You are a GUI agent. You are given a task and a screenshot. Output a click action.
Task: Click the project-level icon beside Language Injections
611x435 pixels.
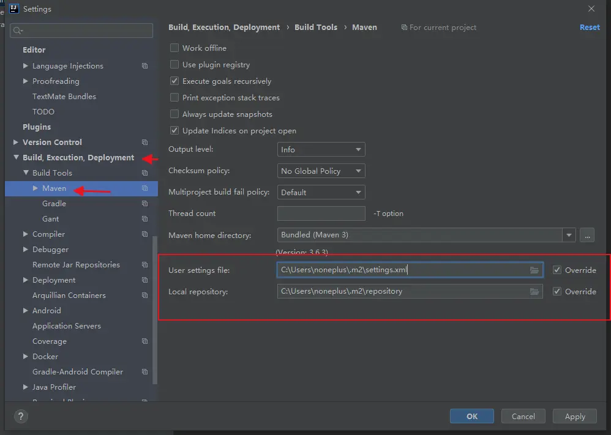tap(144, 66)
